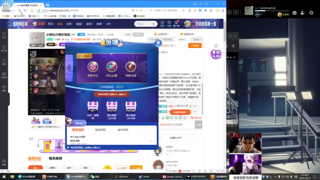
Task: Open the 历史 history clock icon
Action: point(162,24)
